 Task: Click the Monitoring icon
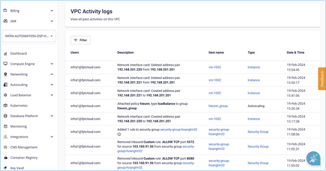tap(5, 126)
